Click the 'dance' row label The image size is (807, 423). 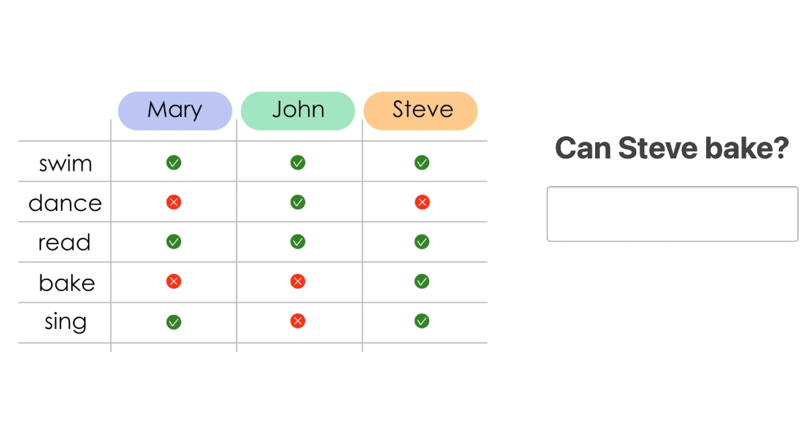click(x=65, y=203)
